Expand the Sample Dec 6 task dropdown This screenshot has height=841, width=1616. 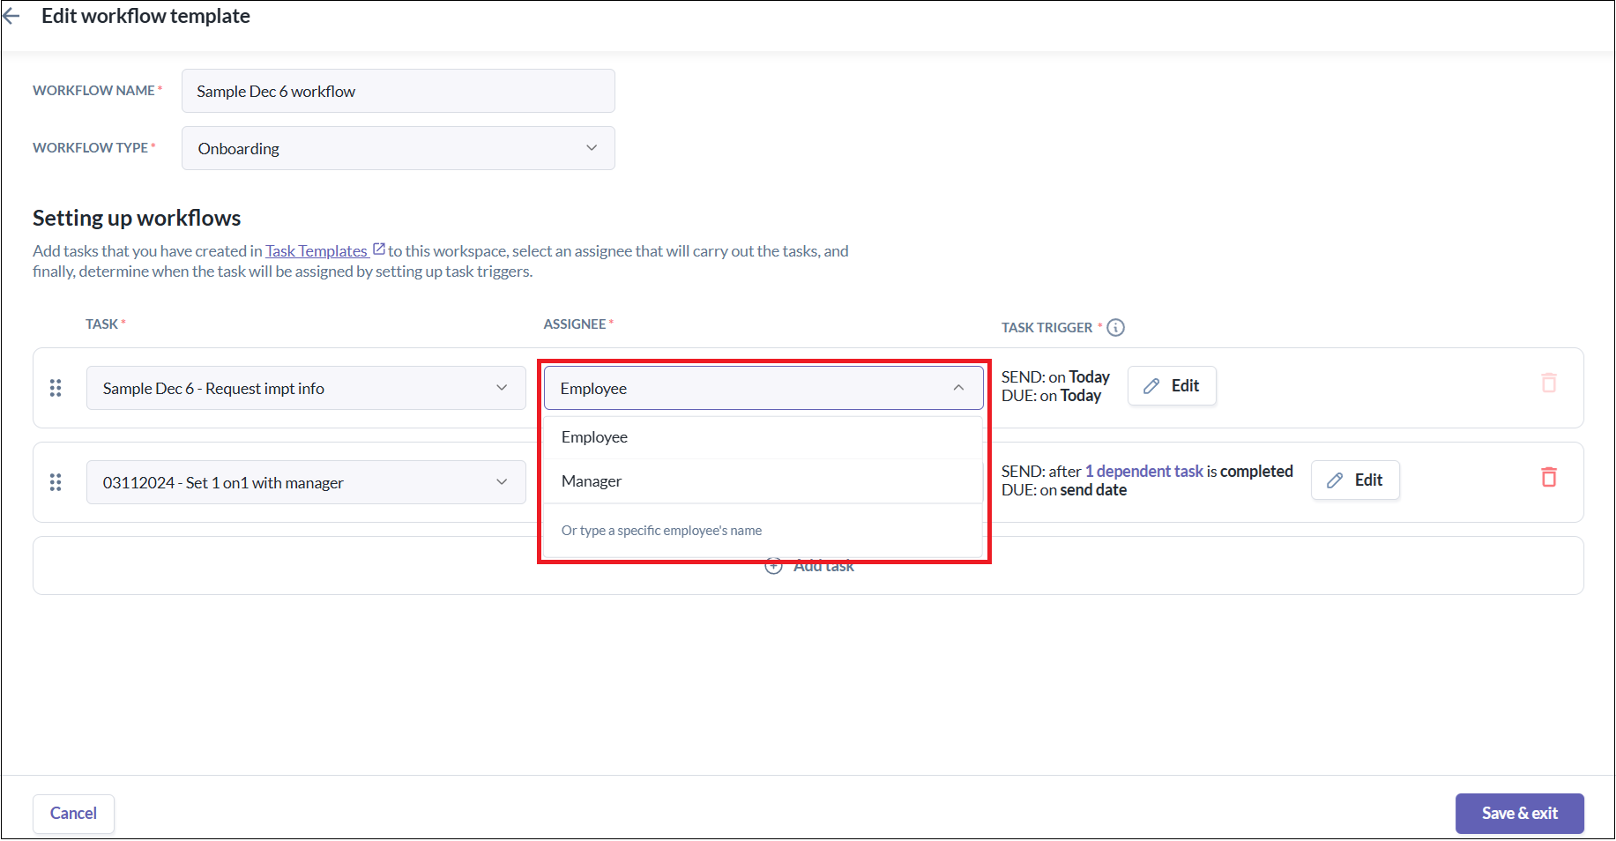coord(306,388)
